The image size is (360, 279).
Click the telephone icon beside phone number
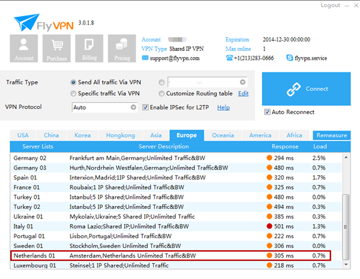pos(229,57)
